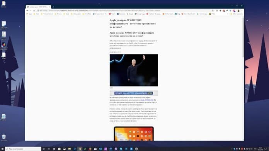
Task: Open Settings gear icon on the taskbar
Action: point(54,149)
